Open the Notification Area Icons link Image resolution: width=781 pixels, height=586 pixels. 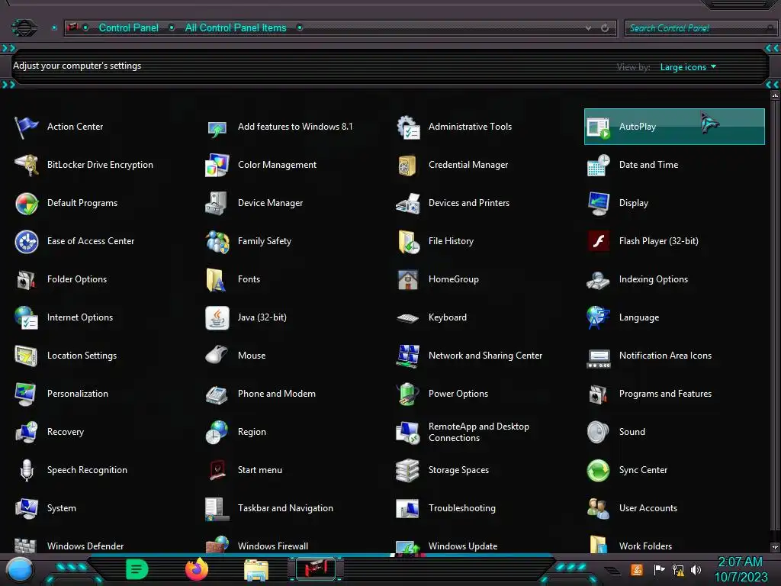point(665,356)
